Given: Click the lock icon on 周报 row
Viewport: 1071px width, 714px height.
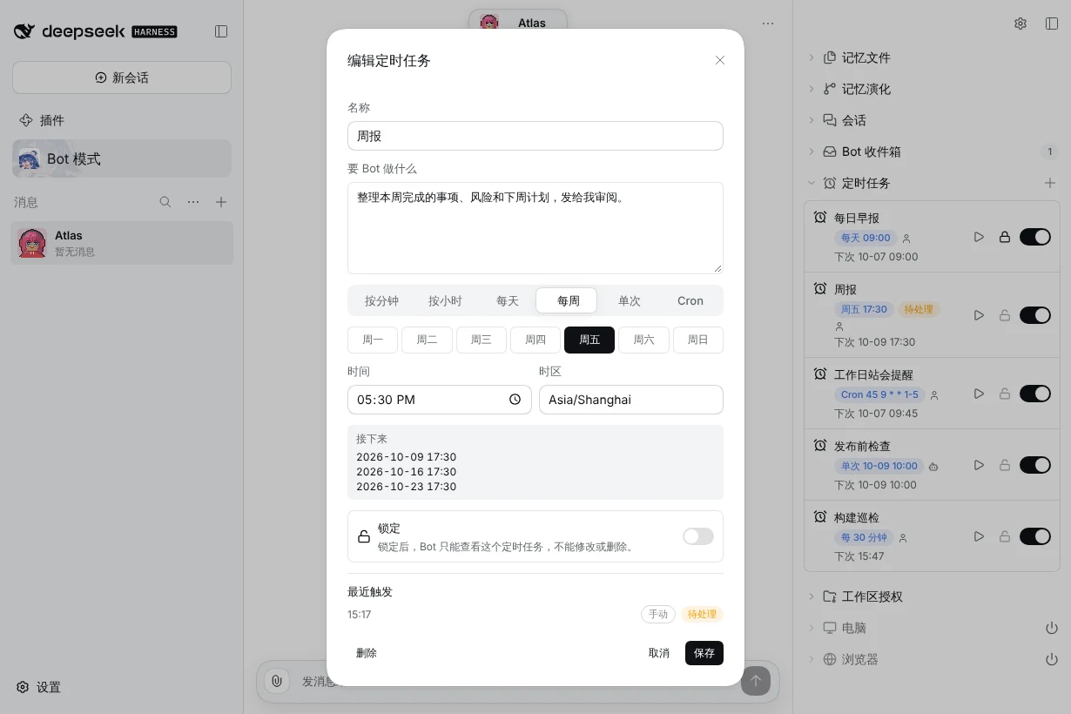Looking at the screenshot, I should tap(1005, 315).
